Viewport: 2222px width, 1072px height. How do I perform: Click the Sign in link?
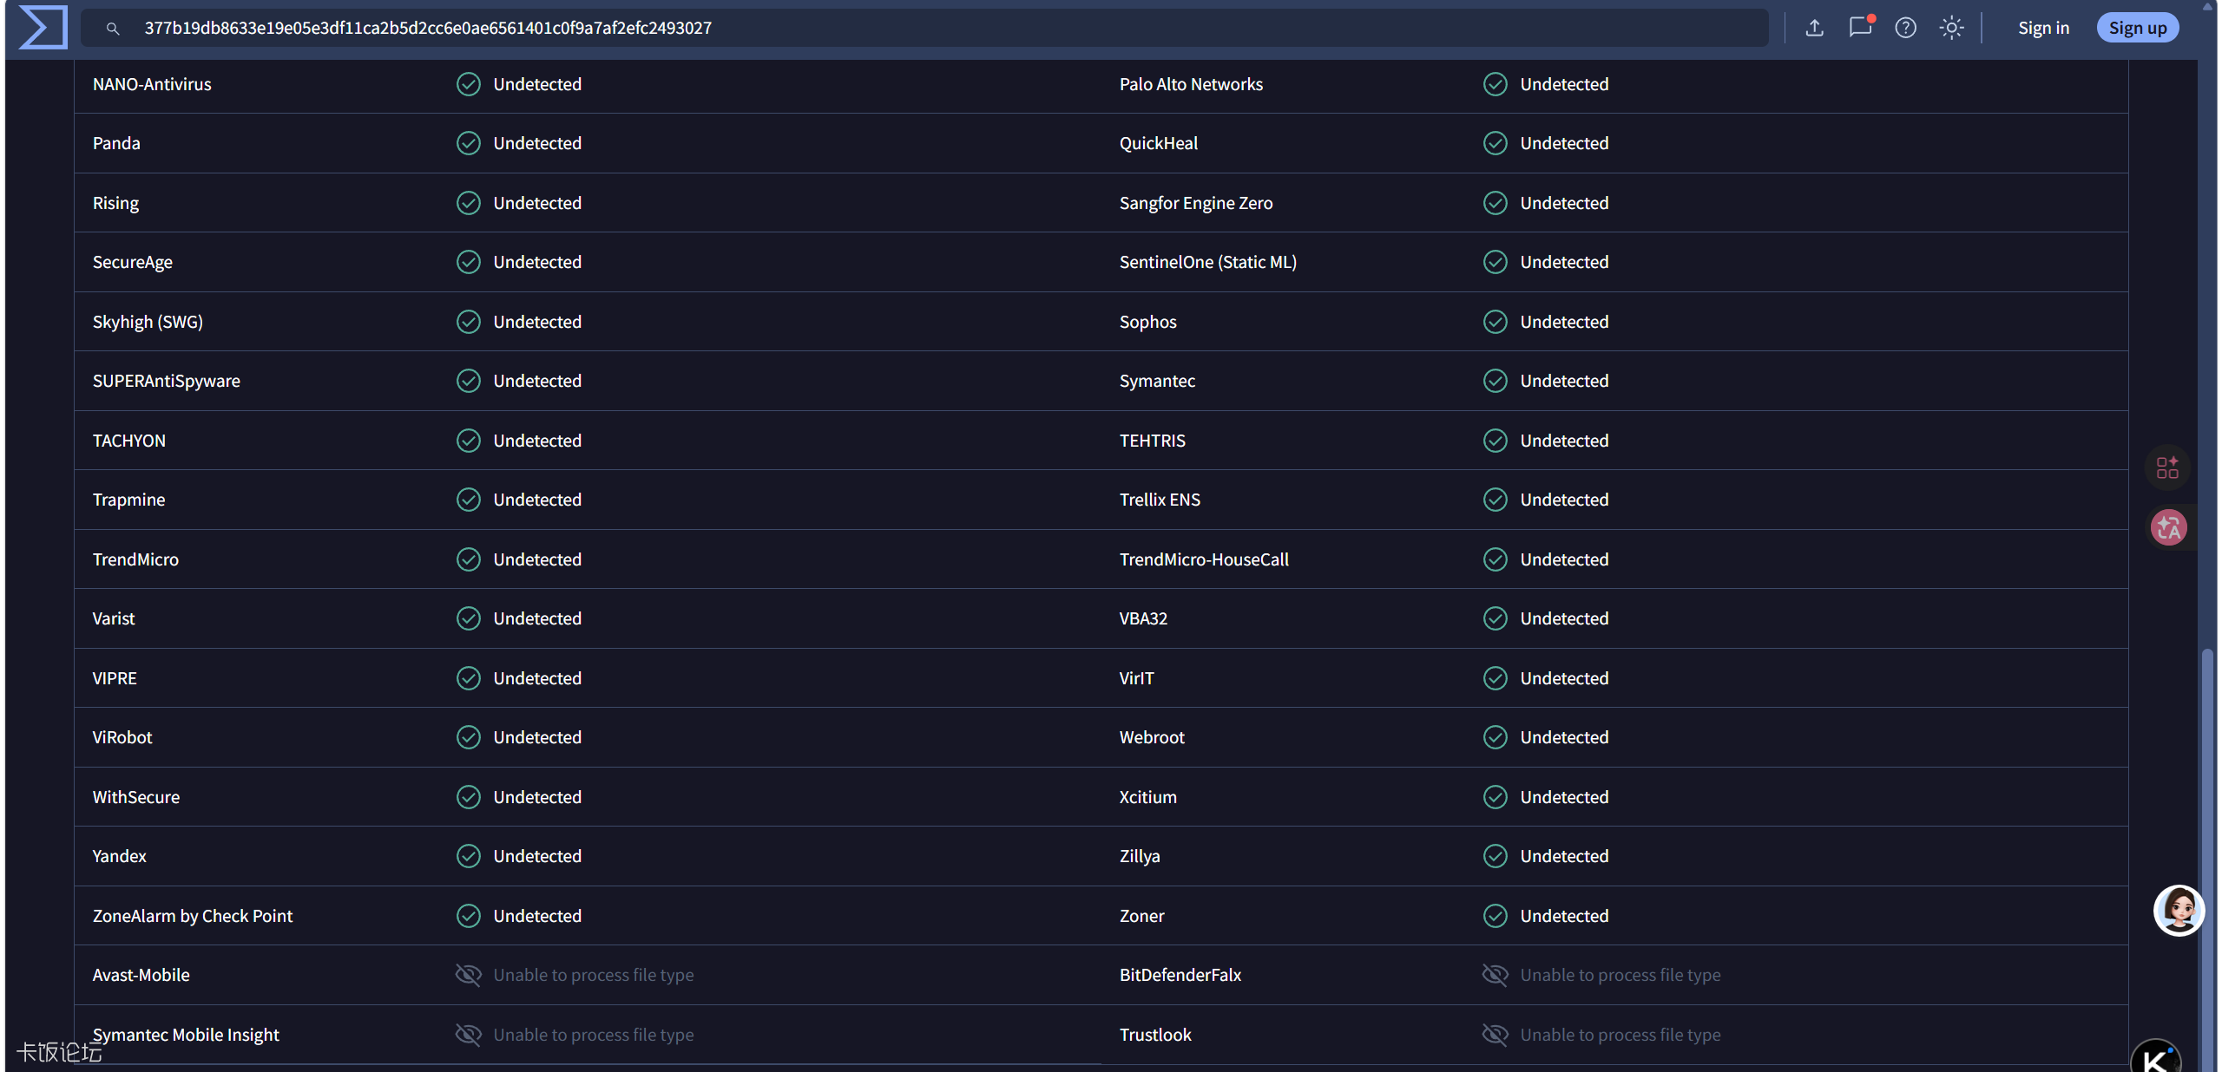click(x=2044, y=28)
